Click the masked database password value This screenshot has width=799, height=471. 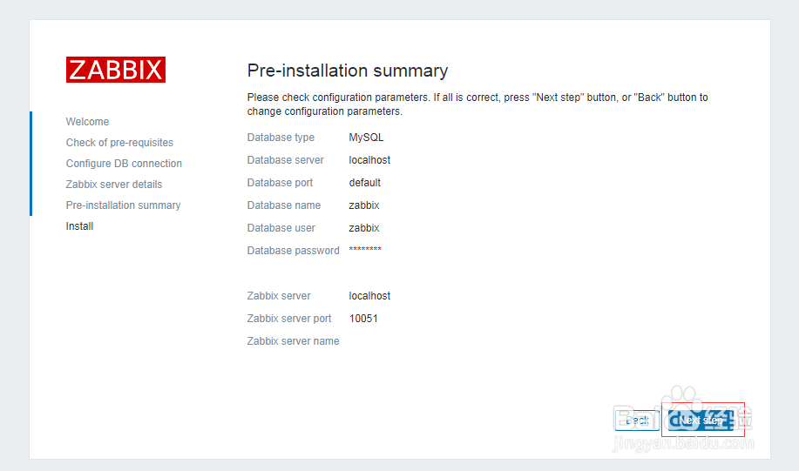[x=365, y=251]
